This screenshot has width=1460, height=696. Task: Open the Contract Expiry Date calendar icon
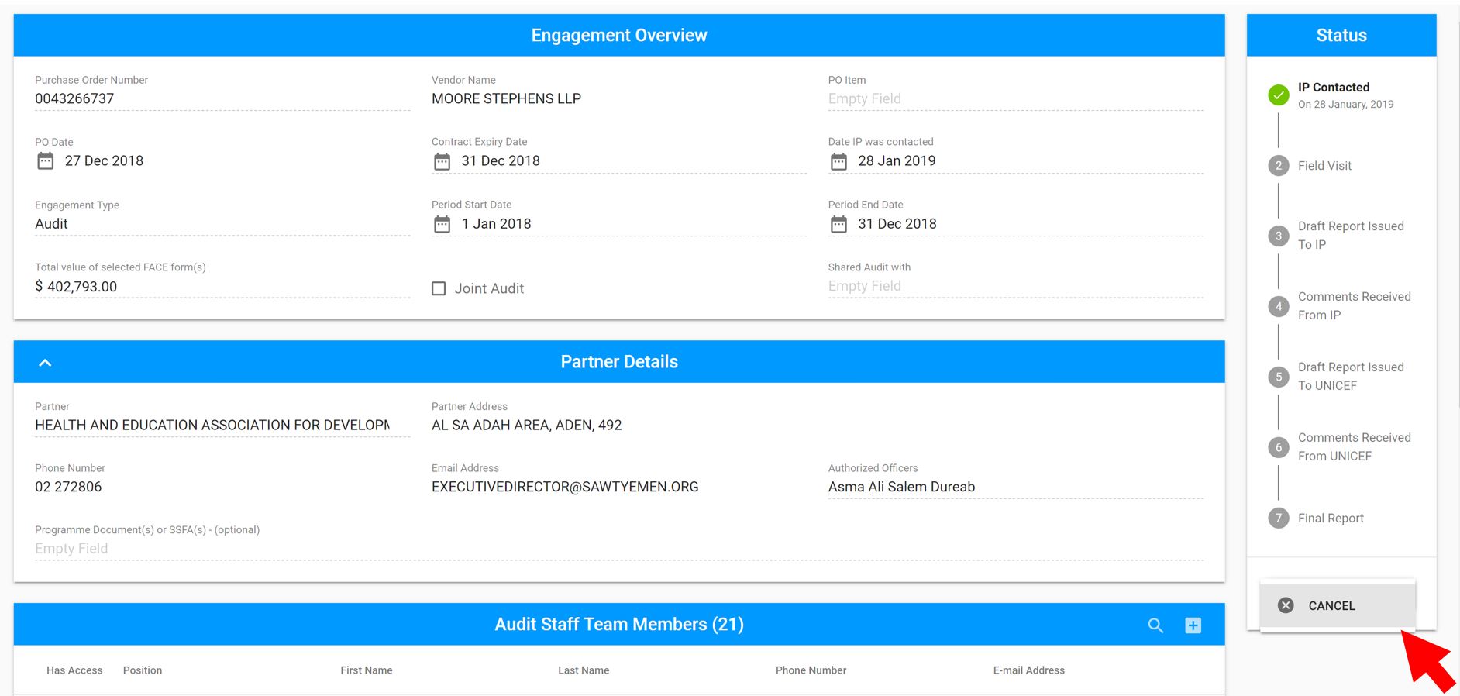point(442,161)
